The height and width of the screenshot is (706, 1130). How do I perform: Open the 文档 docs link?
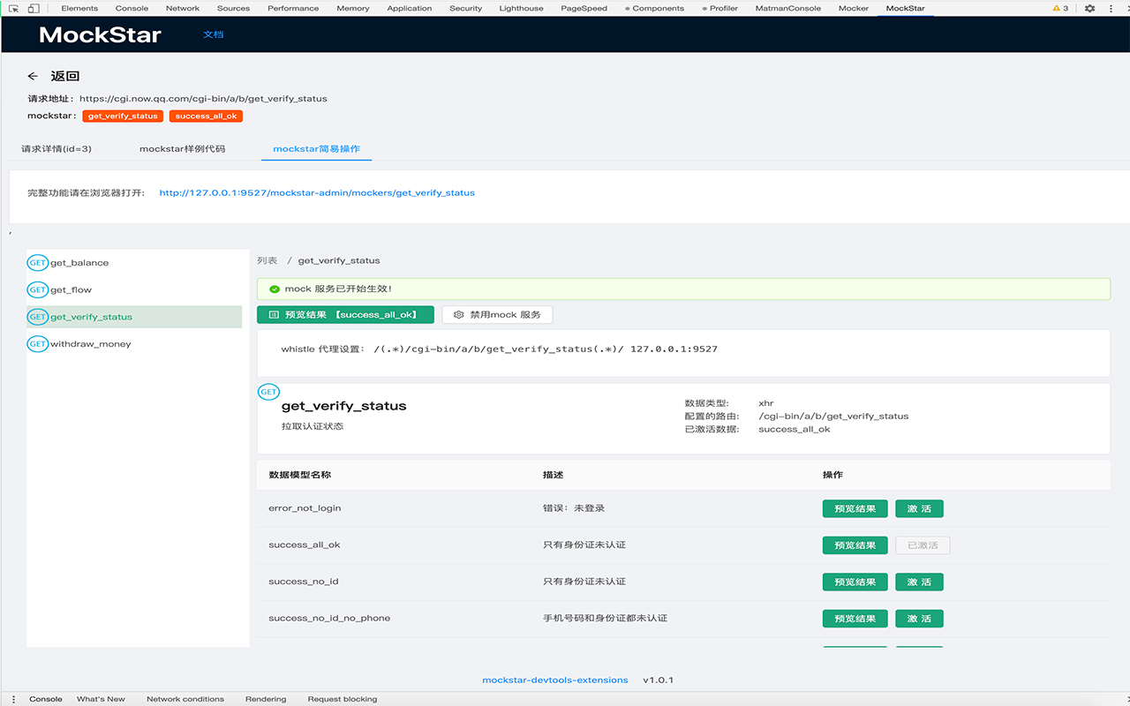click(x=214, y=34)
